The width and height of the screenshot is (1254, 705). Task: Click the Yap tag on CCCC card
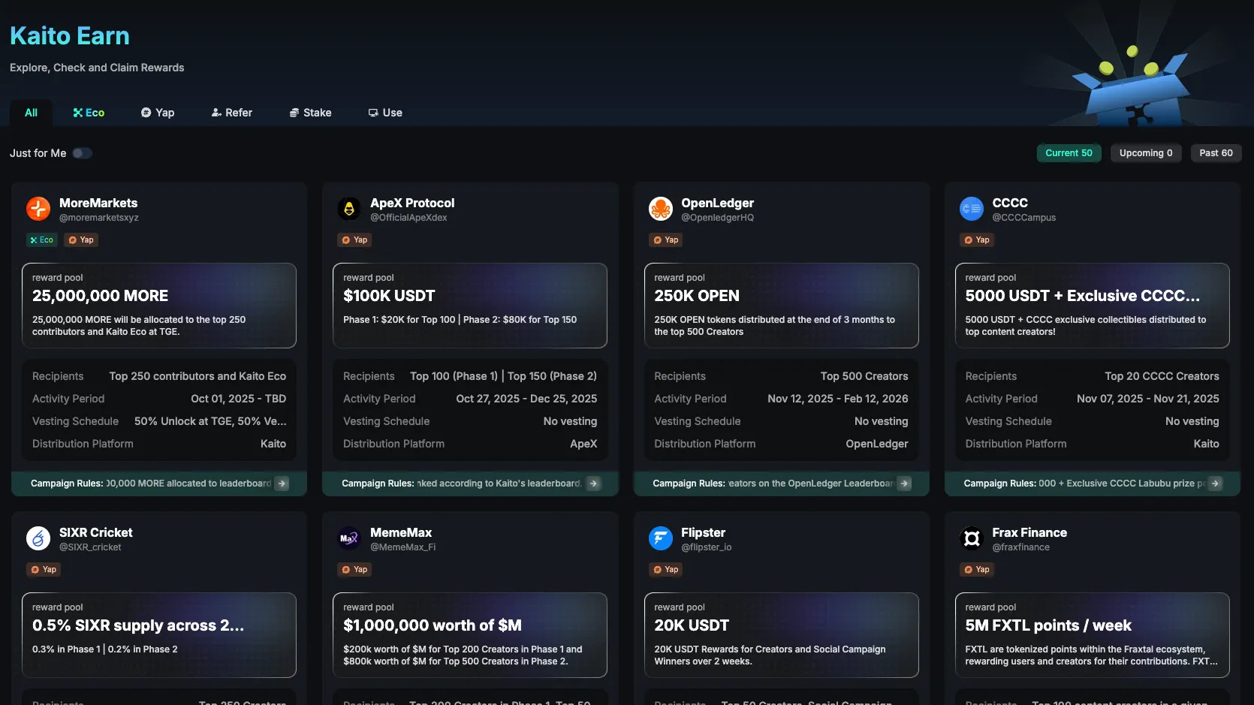coord(977,240)
